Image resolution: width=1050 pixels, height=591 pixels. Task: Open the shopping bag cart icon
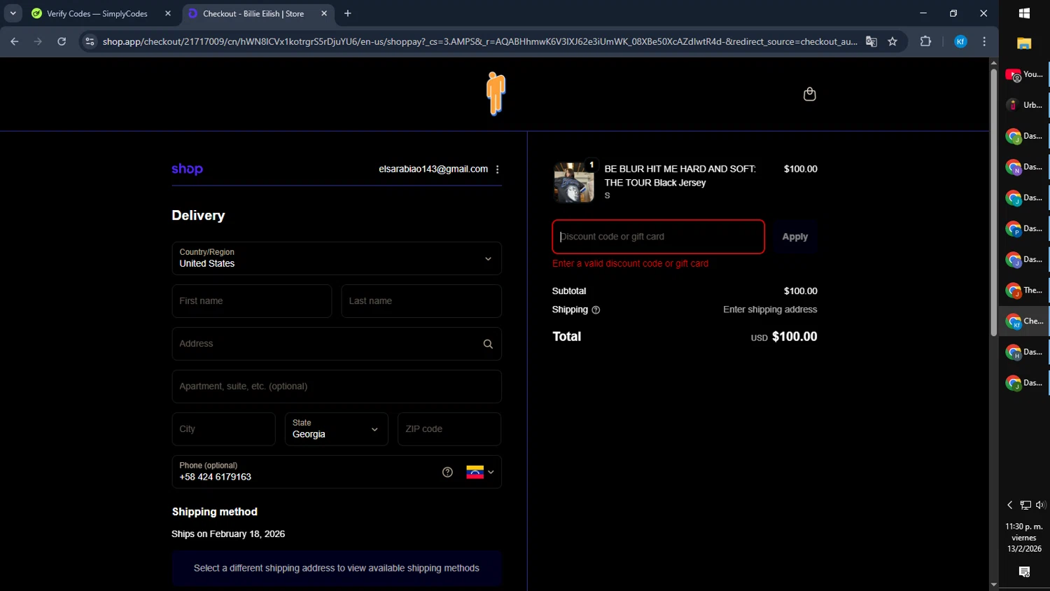(809, 94)
